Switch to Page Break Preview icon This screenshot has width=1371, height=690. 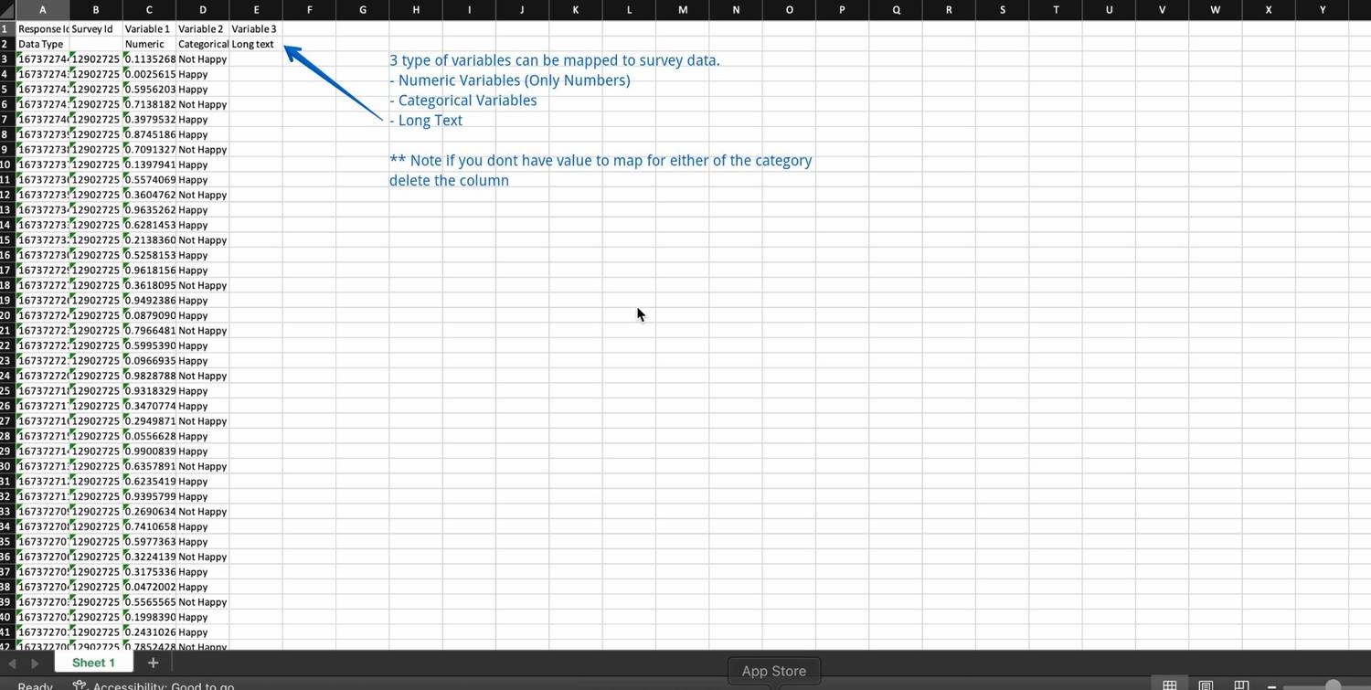pos(1242,684)
